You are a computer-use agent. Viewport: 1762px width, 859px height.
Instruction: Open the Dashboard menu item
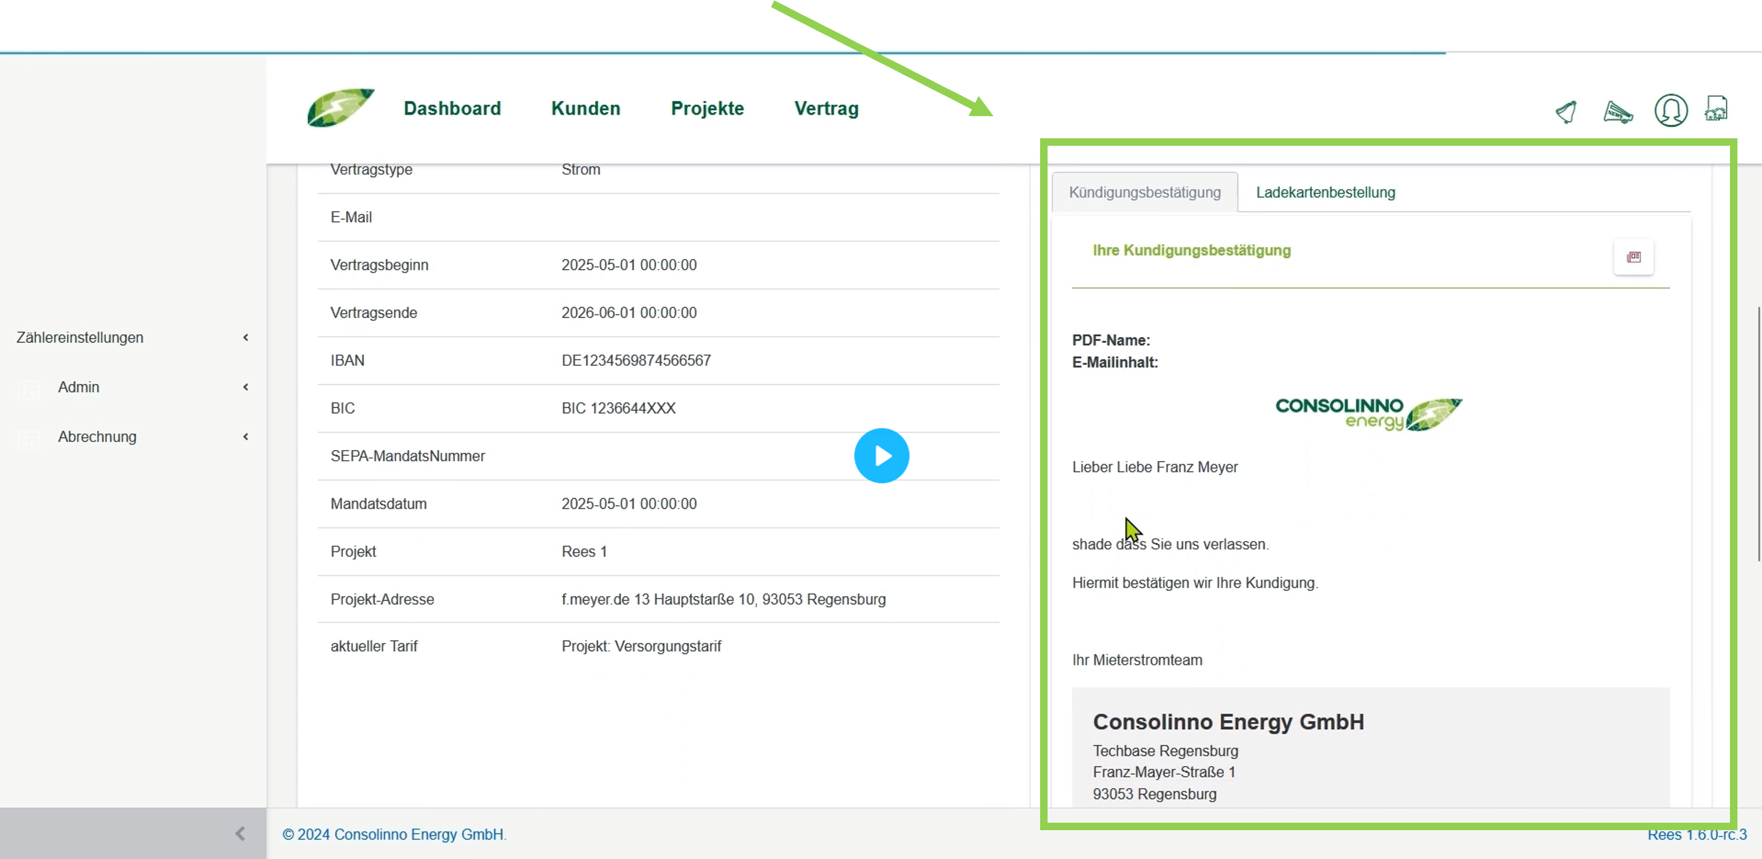(452, 108)
